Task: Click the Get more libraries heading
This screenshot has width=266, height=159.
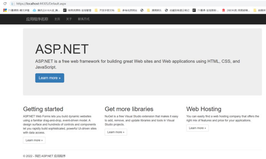Action: (129, 109)
